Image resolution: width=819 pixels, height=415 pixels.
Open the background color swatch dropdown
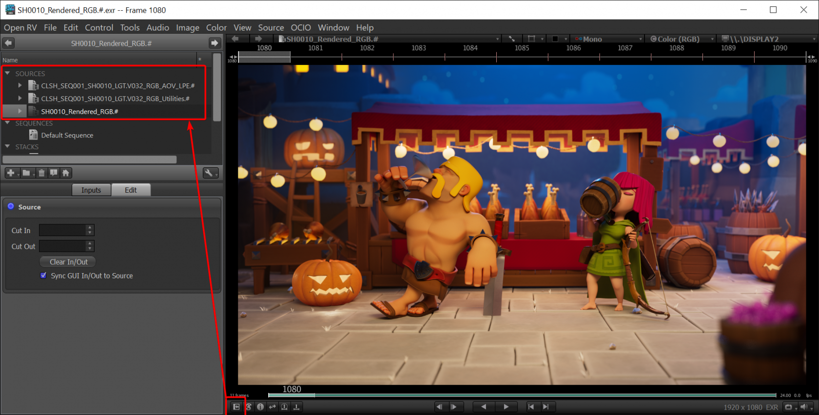point(559,39)
